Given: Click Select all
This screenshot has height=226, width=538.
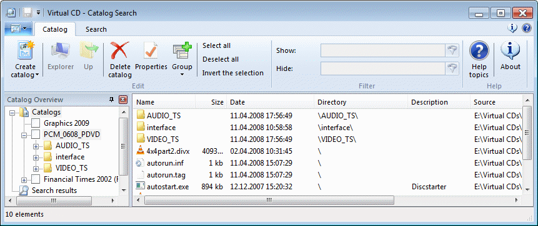Looking at the screenshot, I should point(216,45).
